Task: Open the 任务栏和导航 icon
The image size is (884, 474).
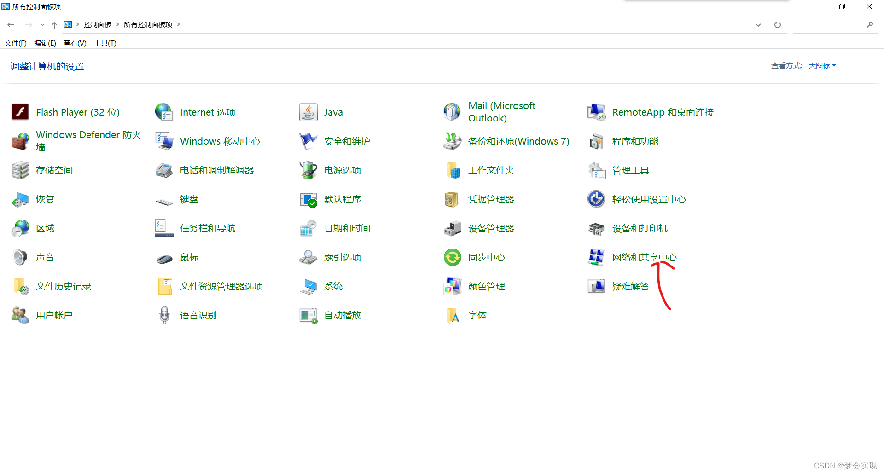Action: 164,228
